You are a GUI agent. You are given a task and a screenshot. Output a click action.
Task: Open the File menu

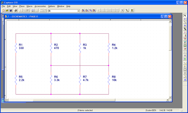3,6
